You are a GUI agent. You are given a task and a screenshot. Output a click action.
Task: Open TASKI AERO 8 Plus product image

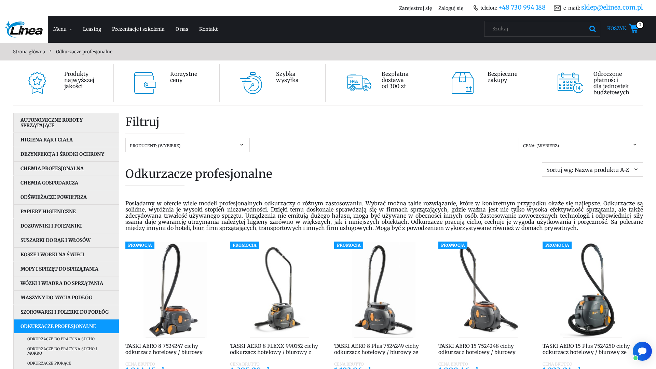coord(384,290)
